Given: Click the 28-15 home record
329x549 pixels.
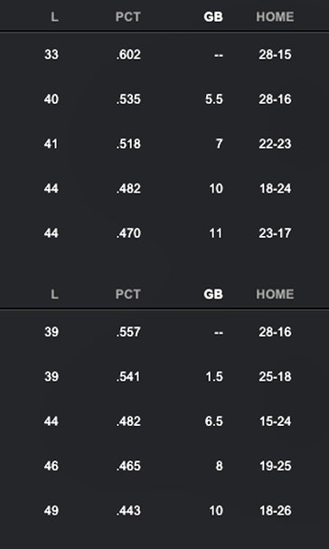Looking at the screenshot, I should (275, 54).
